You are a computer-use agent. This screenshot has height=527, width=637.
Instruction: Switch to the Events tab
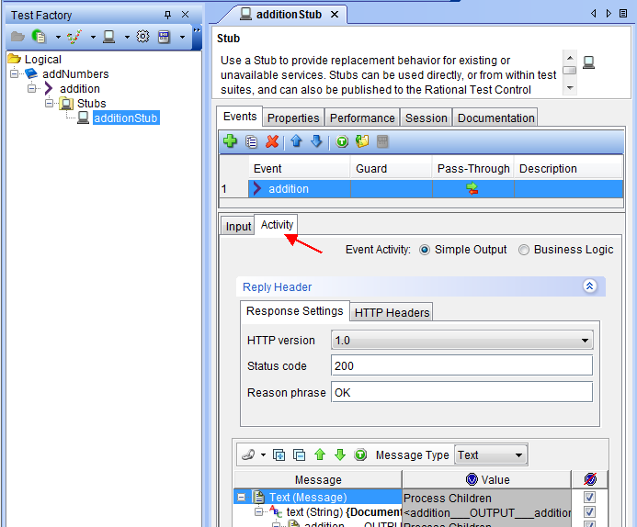(x=240, y=117)
